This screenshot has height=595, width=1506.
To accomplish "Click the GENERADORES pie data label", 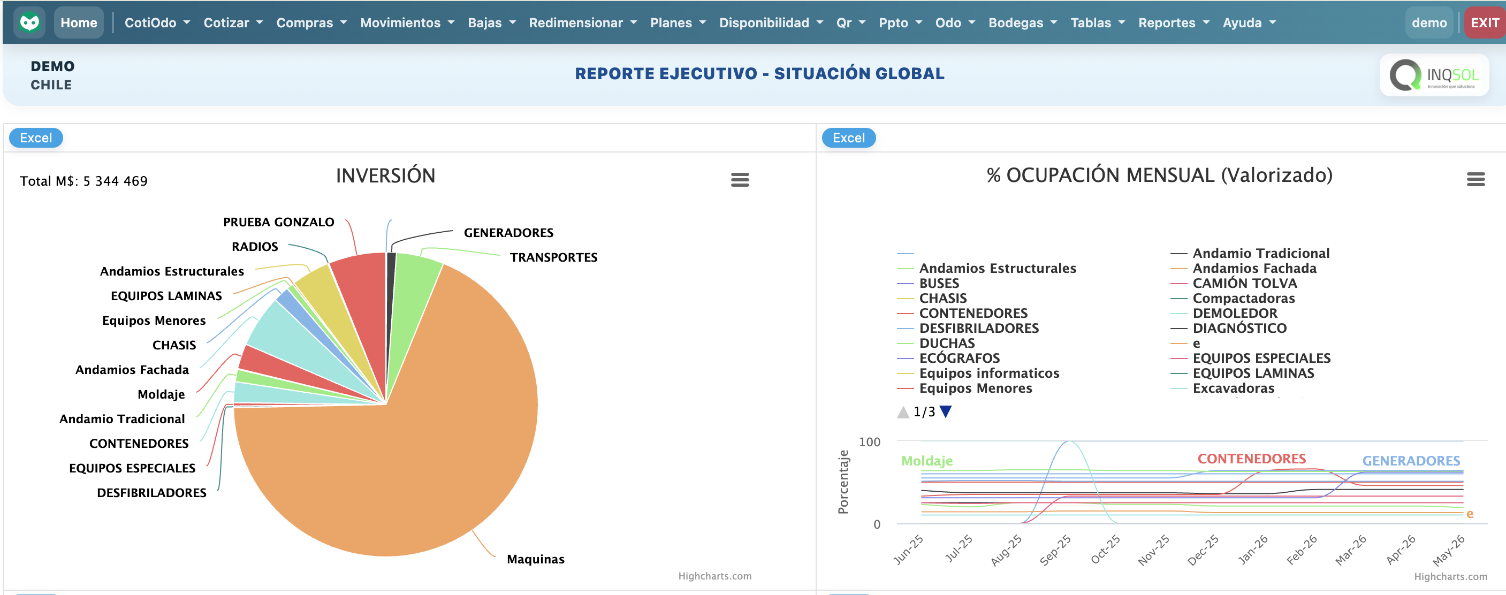I will click(508, 233).
